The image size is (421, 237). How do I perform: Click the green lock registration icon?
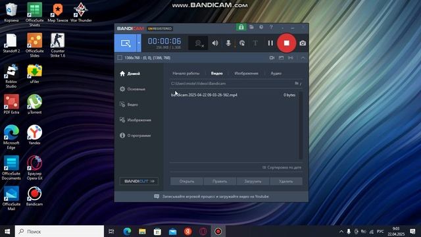click(241, 27)
